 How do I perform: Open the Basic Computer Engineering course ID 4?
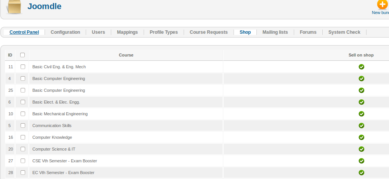[x=59, y=79]
